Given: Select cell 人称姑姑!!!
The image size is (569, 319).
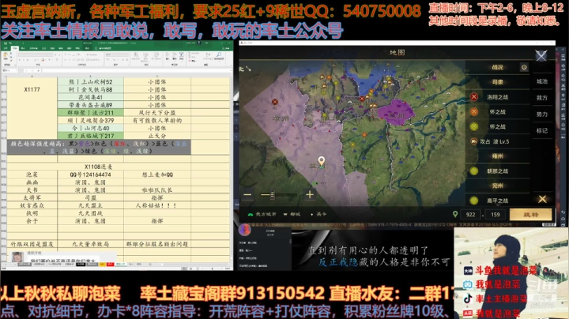Looking at the screenshot, I should pos(157,205).
